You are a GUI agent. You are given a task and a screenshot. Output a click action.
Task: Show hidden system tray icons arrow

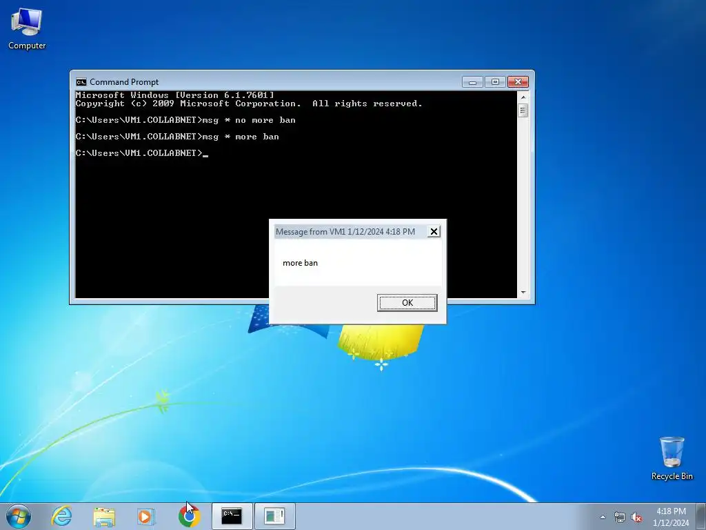pyautogui.click(x=603, y=517)
